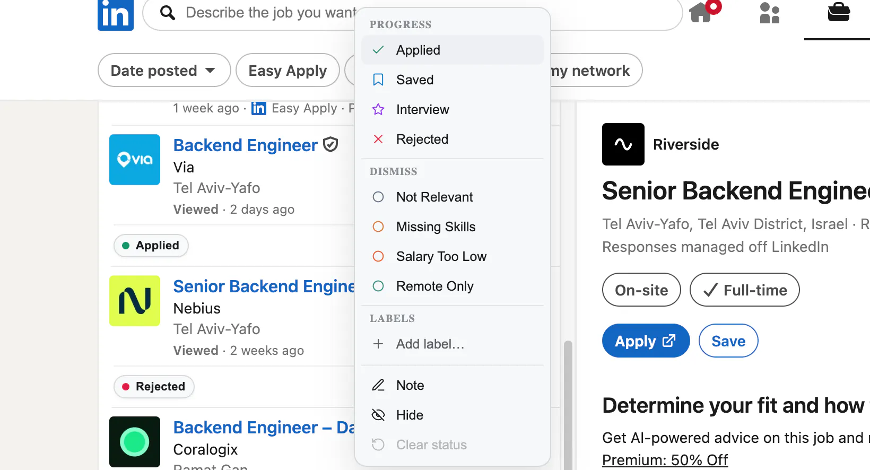This screenshot has width=870, height=470.
Task: Open the Senior Backend Engineer Nebius job
Action: coord(264,286)
